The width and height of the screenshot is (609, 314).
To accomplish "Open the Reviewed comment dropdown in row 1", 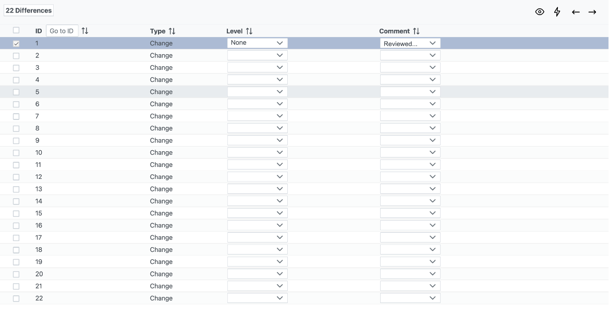I will (x=410, y=43).
